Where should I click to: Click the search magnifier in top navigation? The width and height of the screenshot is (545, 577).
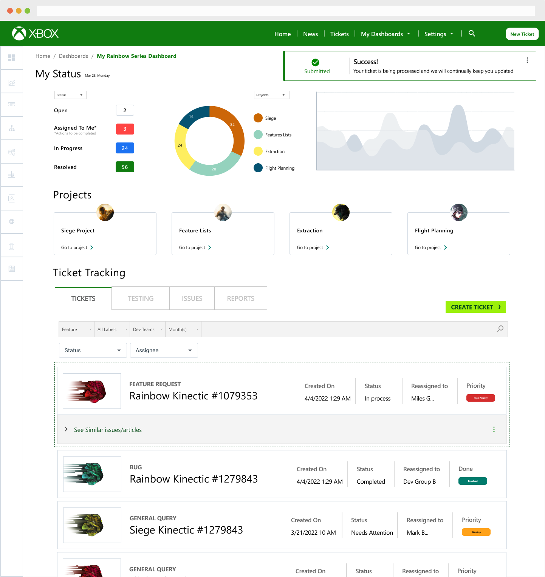(472, 33)
